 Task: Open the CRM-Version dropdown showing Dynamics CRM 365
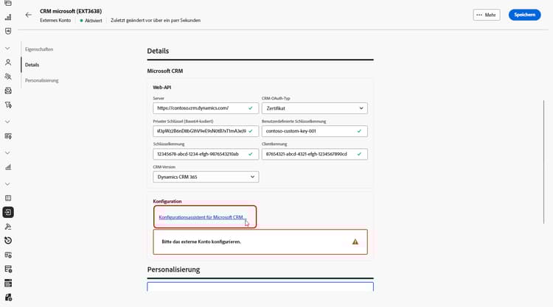[x=206, y=177]
